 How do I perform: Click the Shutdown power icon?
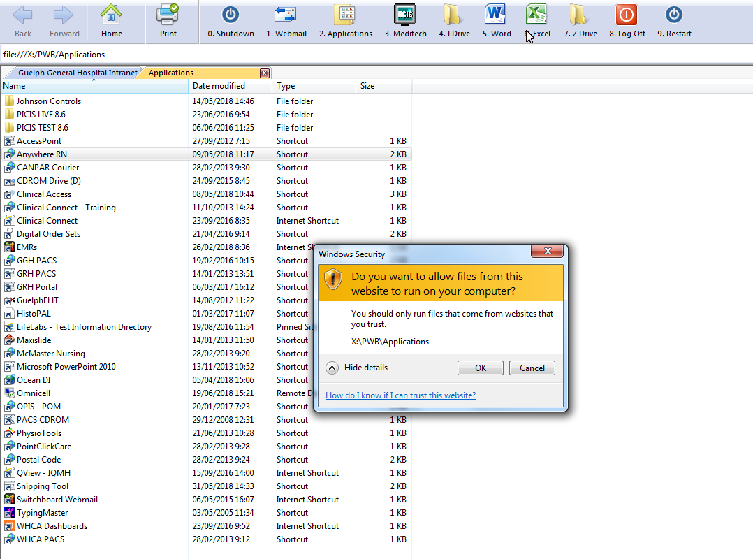(231, 15)
